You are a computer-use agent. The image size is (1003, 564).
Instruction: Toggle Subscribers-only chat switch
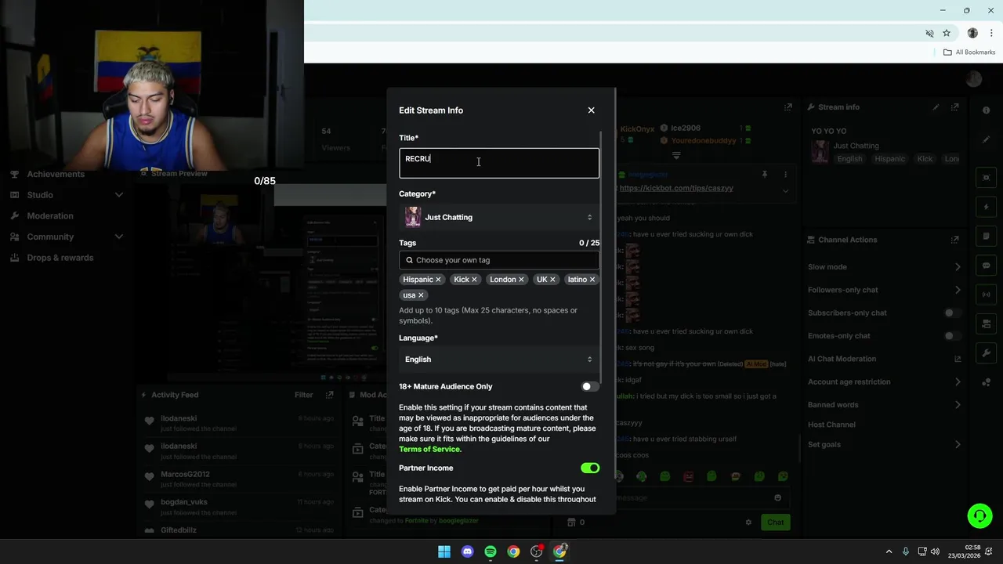click(952, 313)
